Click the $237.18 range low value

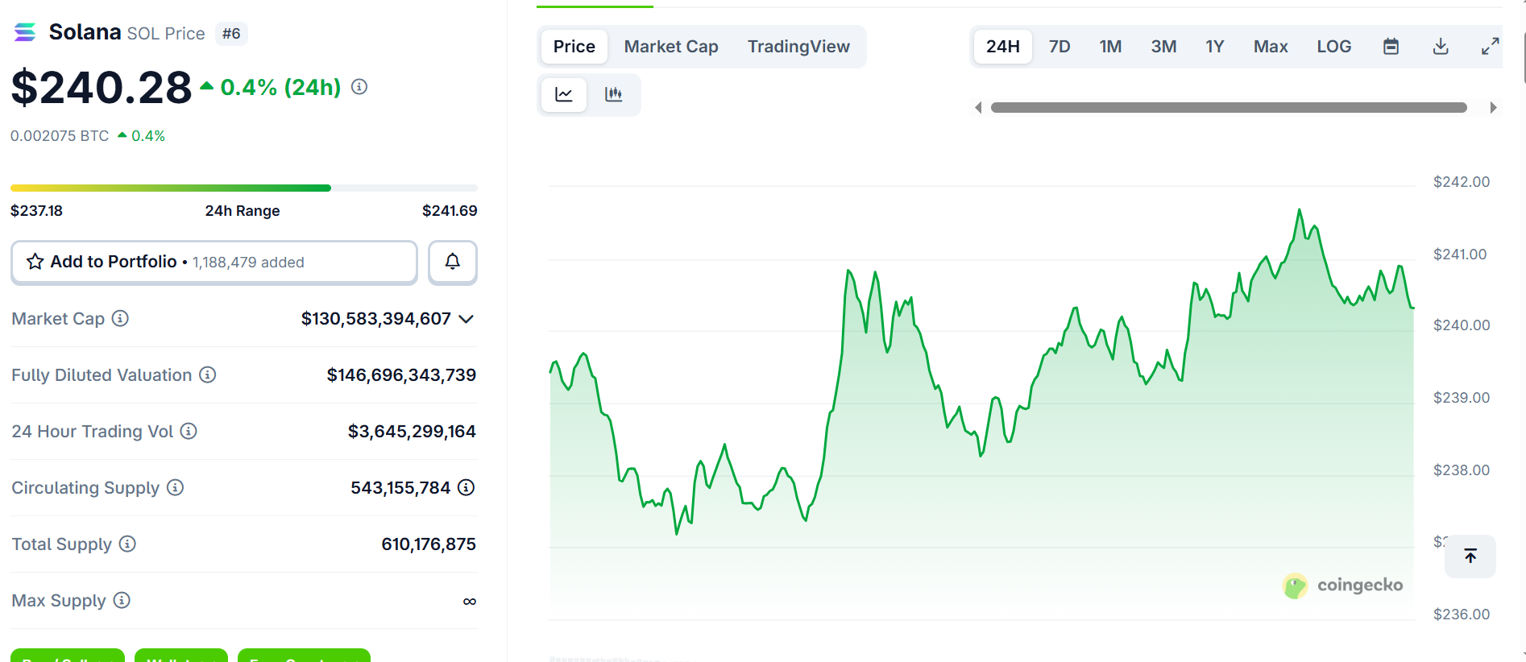tap(36, 211)
